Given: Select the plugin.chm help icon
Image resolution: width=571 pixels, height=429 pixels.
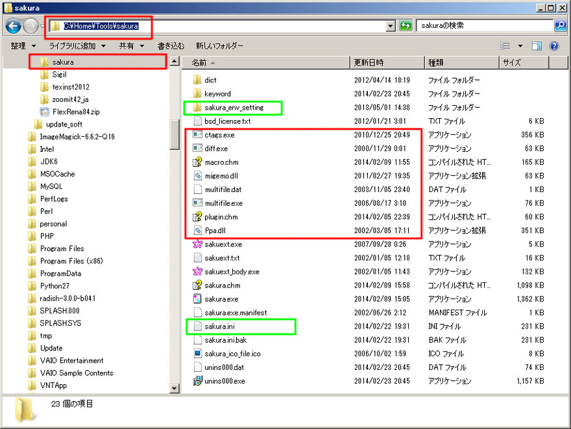Looking at the screenshot, I should tap(197, 217).
